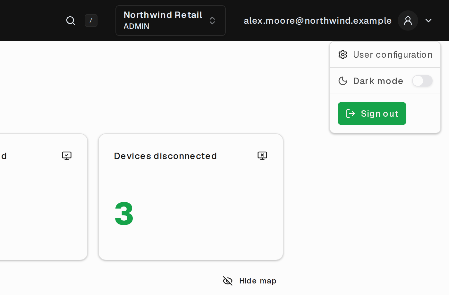This screenshot has height=295, width=449.
Task: Click the Sign out button
Action: click(x=372, y=114)
